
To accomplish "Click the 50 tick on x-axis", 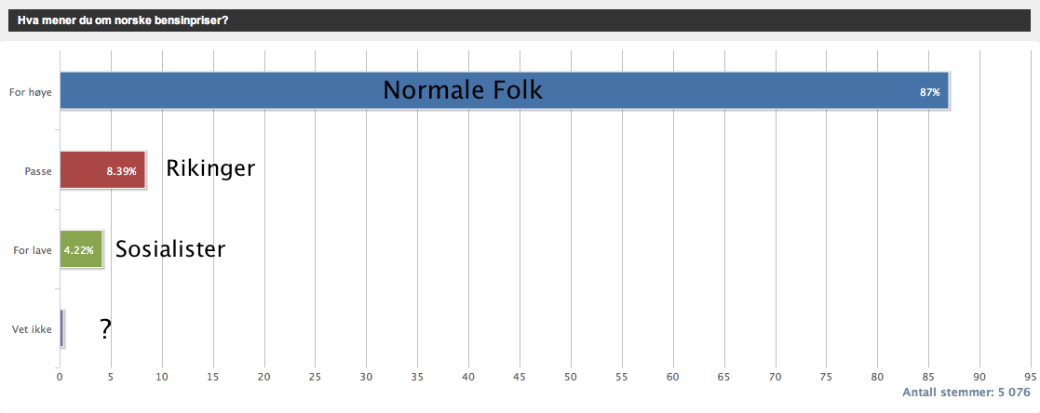I will click(571, 377).
